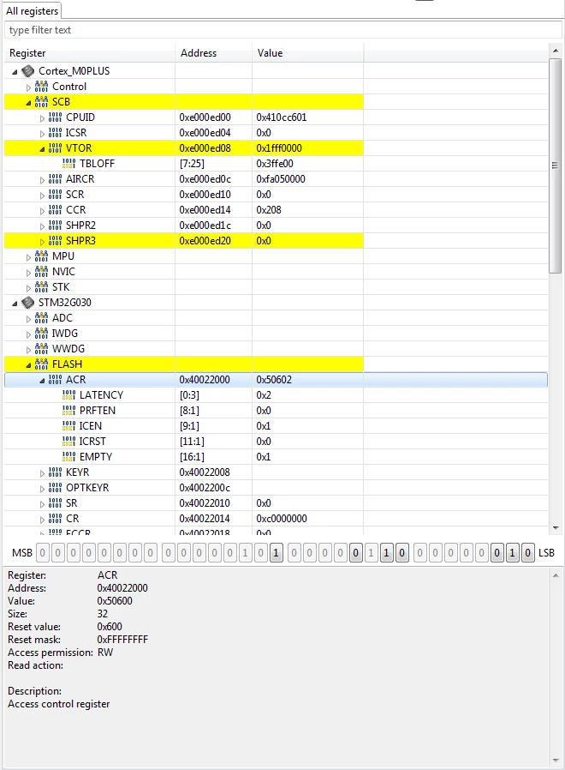This screenshot has height=770, width=565.
Task: Click the LATENCY value 0x2
Action: click(264, 395)
